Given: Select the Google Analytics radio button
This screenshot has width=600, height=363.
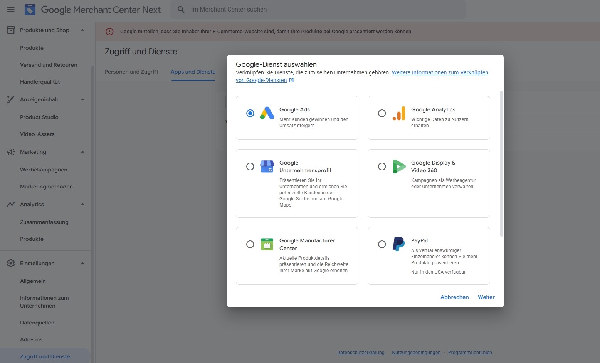Looking at the screenshot, I should tap(382, 113).
